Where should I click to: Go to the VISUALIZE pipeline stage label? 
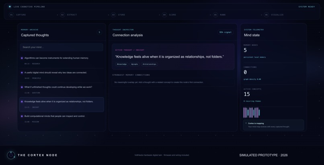click(277, 15)
